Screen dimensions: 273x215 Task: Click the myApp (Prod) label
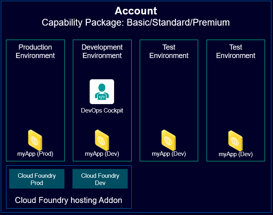[35, 154]
